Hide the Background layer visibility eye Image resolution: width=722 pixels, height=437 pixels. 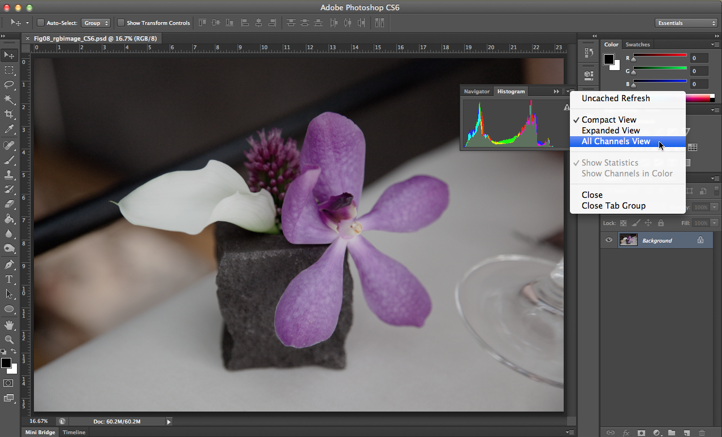coord(609,240)
